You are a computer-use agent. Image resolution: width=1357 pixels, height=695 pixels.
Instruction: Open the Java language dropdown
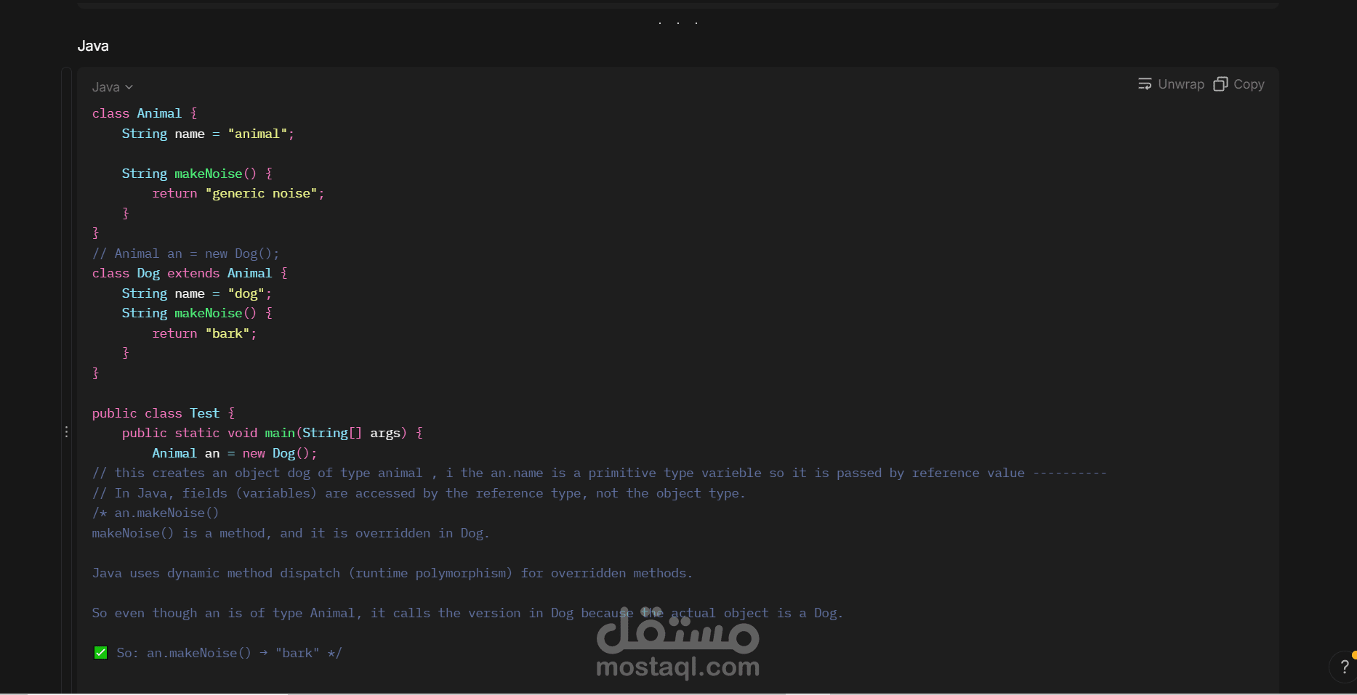point(113,87)
